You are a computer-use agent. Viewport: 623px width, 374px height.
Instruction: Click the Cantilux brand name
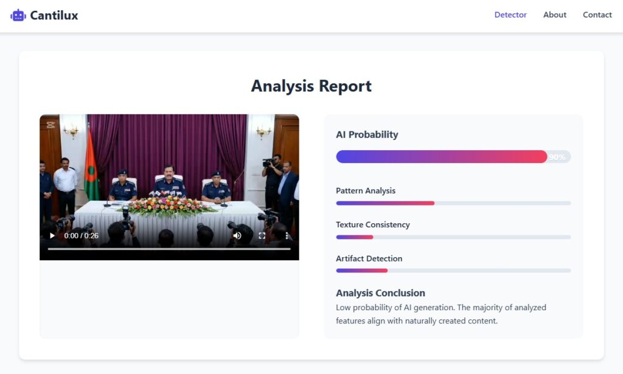[x=54, y=15]
